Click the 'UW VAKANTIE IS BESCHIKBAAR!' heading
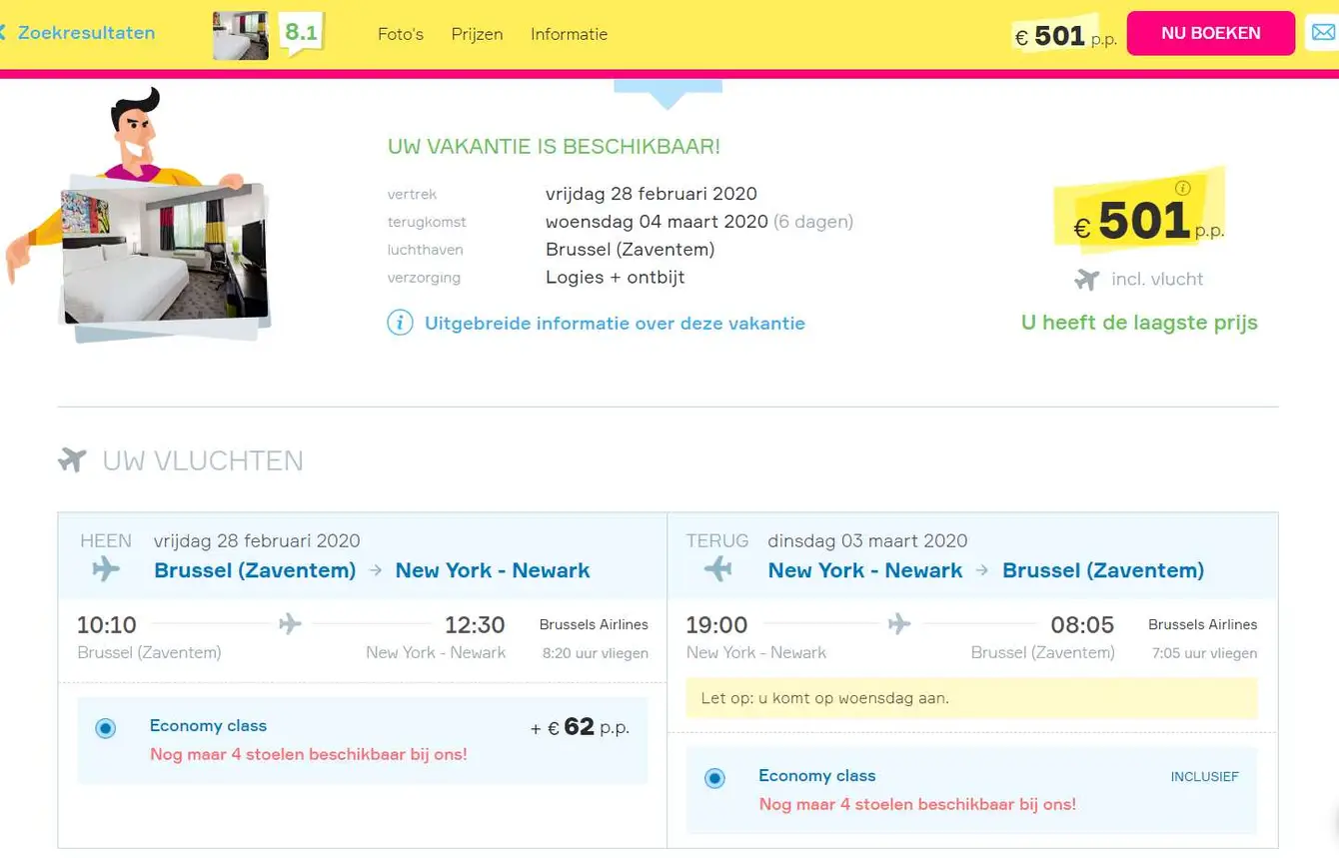This screenshot has height=858, width=1339. 554,146
